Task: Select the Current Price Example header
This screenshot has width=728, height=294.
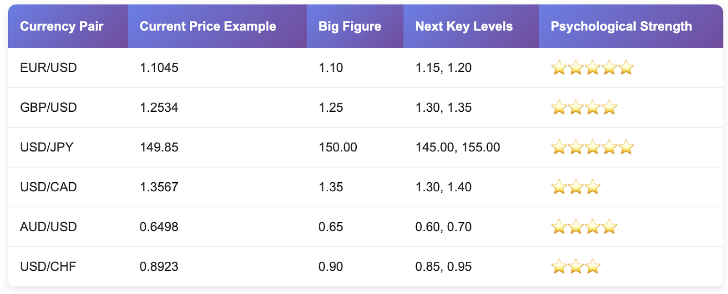Action: (208, 26)
